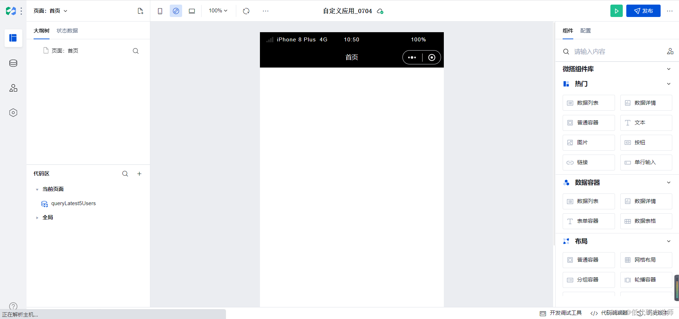Click the cloud save status icon
Image resolution: width=679 pixels, height=319 pixels.
pyautogui.click(x=380, y=11)
